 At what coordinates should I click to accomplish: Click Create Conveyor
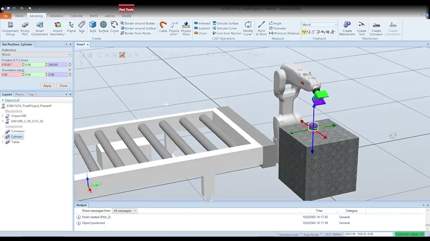(376, 29)
